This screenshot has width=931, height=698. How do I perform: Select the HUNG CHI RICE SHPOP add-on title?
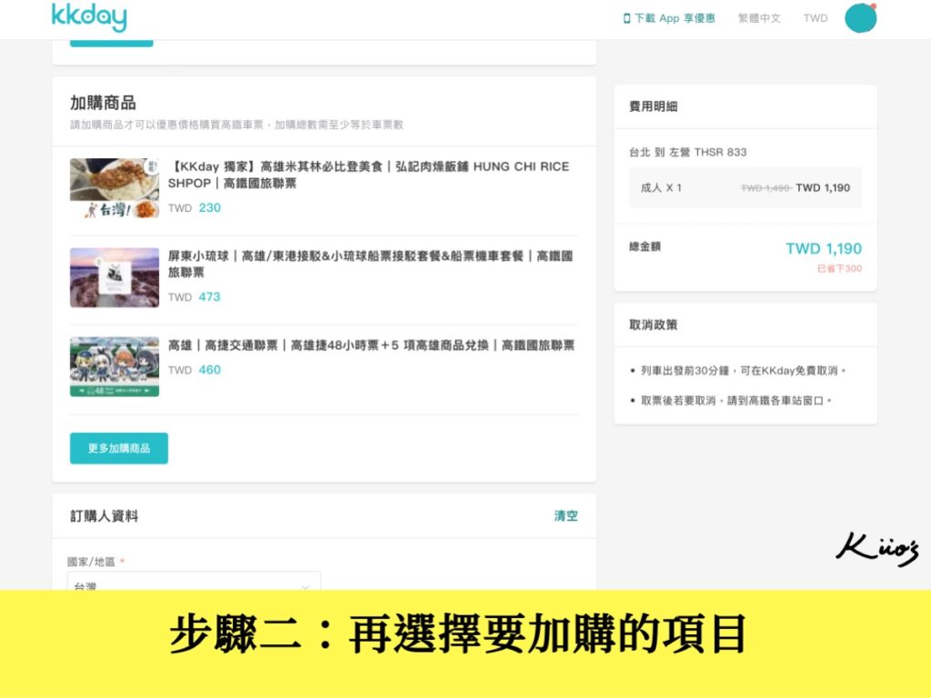368,175
